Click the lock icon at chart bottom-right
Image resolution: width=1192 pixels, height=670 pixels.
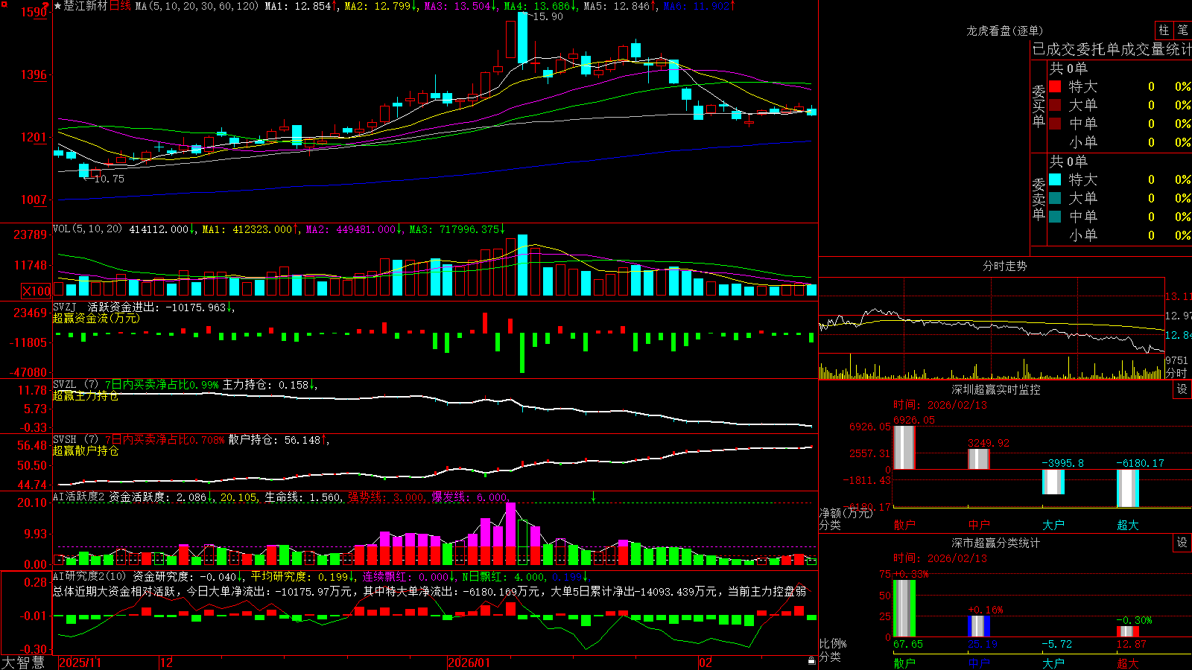click(x=811, y=661)
